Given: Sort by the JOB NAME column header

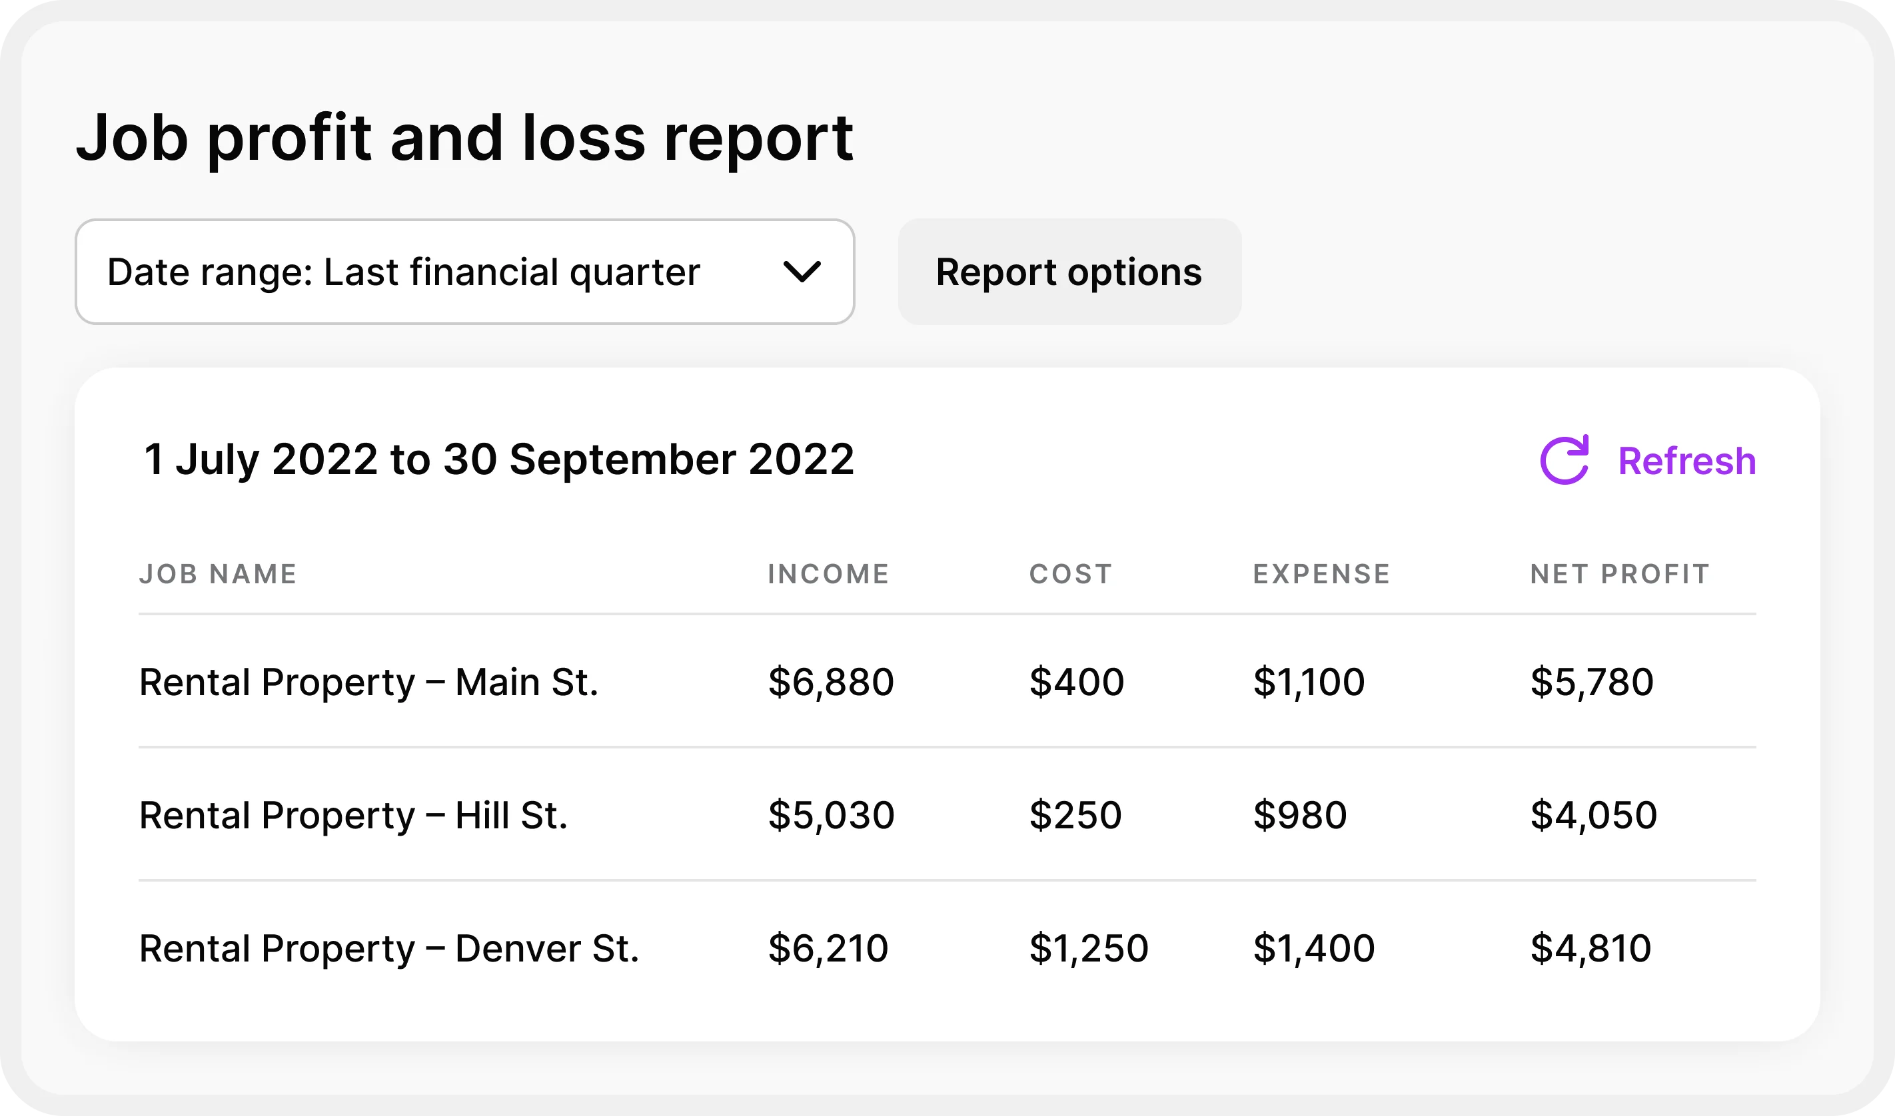Looking at the screenshot, I should (218, 574).
